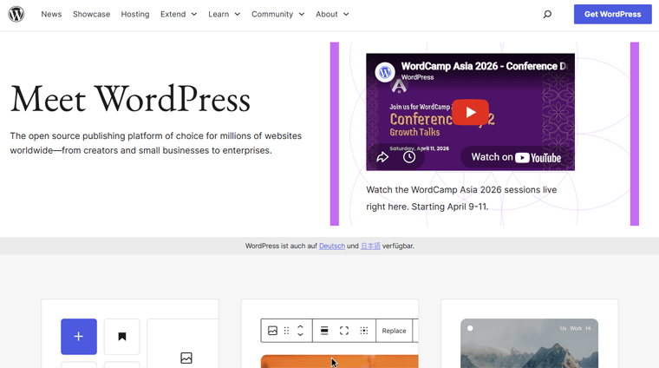Viewport: 659px width, 368px height.
Task: Click the align icon in block toolbar
Action: coord(324,331)
